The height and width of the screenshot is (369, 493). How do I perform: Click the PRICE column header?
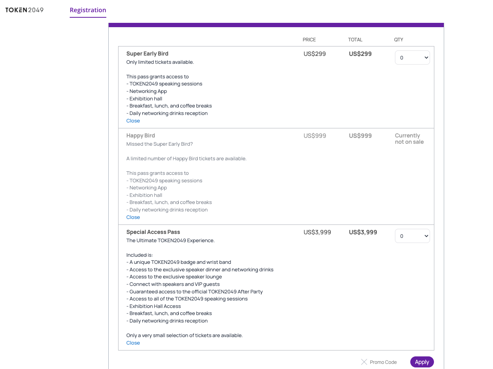pyautogui.click(x=309, y=40)
